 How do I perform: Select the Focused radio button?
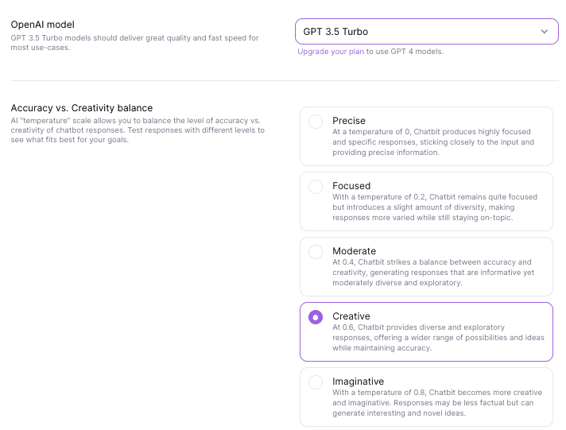click(x=316, y=187)
